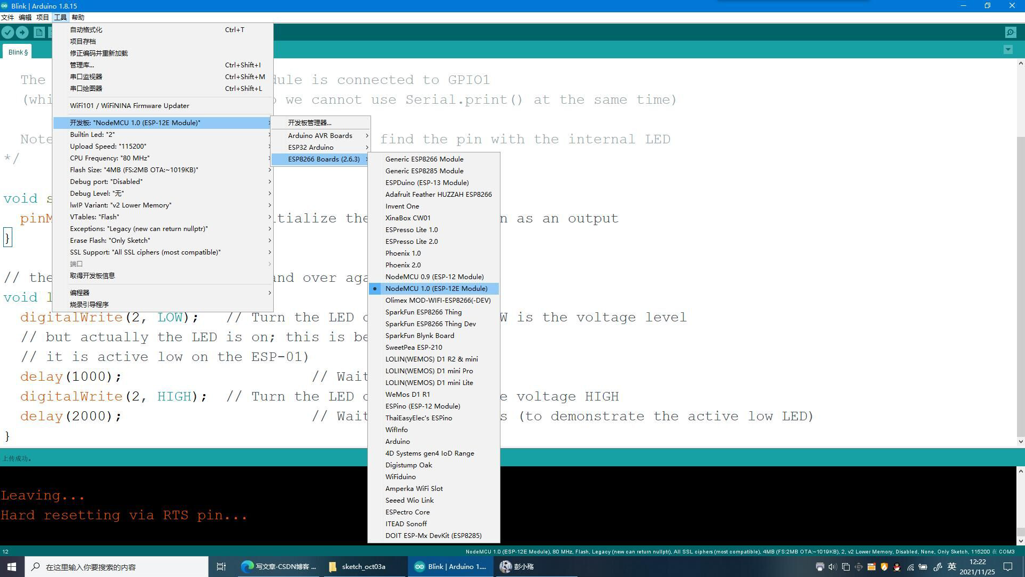
Task: Expand Upload Speed "115200" submenu
Action: [x=163, y=147]
